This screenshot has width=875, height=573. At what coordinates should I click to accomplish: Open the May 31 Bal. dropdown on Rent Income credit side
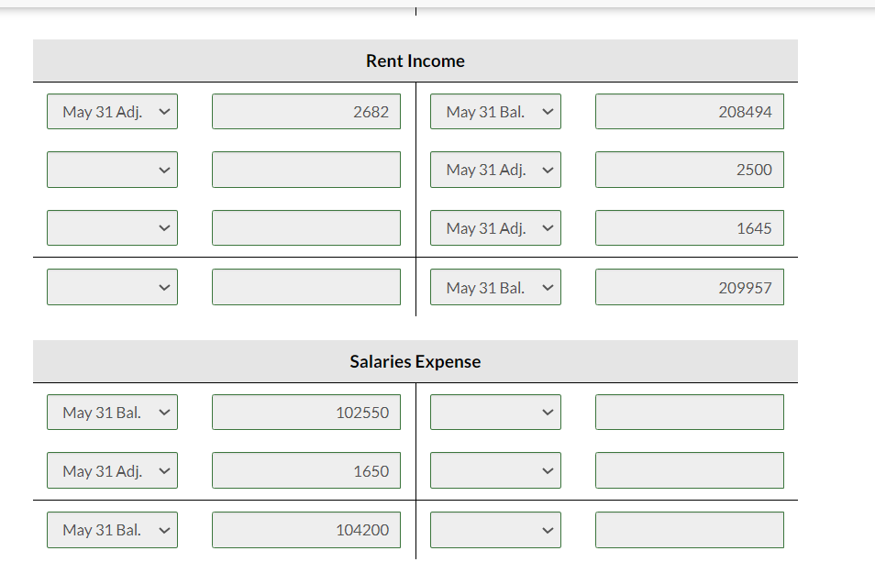tap(495, 111)
